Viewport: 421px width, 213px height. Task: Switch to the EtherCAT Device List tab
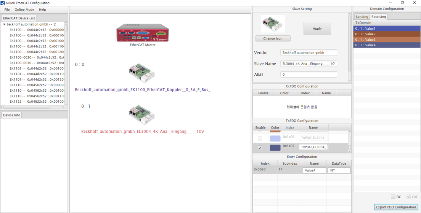point(19,18)
